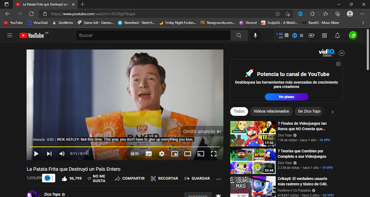Show more filter chips with right arrow
This screenshot has height=197, width=370.
333,112
